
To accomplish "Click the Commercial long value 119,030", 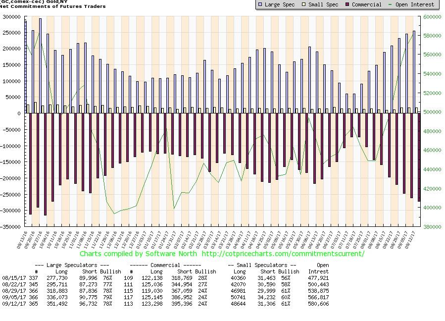I will tap(152, 291).
